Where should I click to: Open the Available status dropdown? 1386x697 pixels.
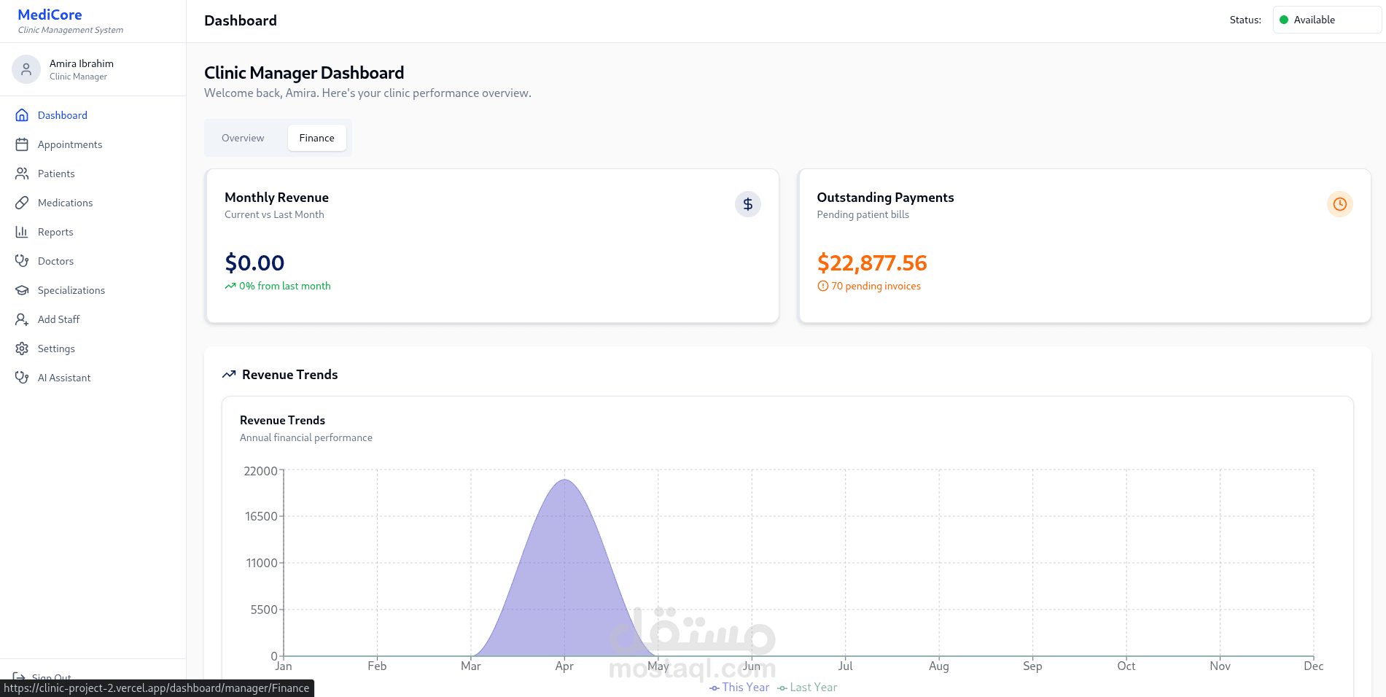click(x=1326, y=20)
